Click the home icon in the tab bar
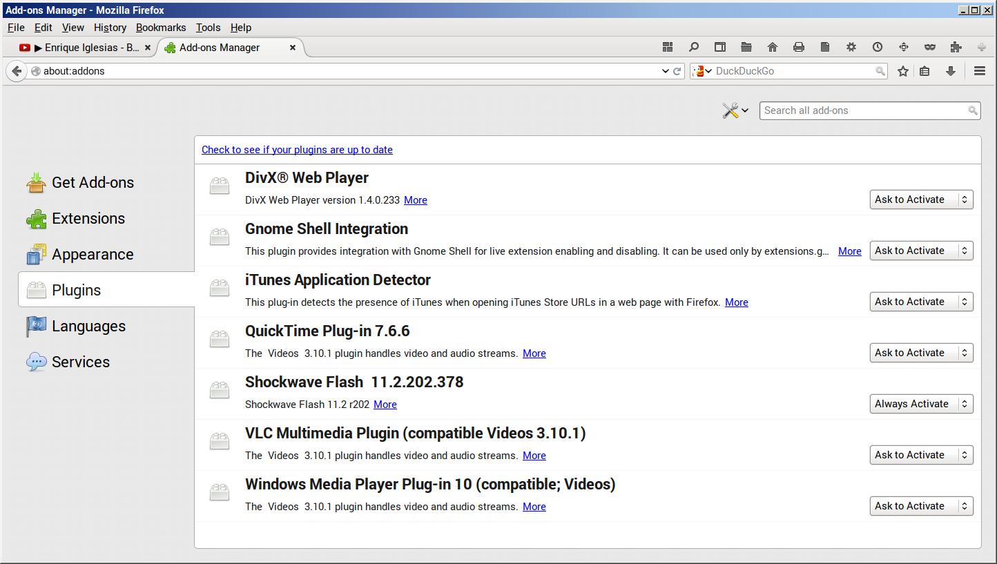This screenshot has height=564, width=997. point(772,47)
